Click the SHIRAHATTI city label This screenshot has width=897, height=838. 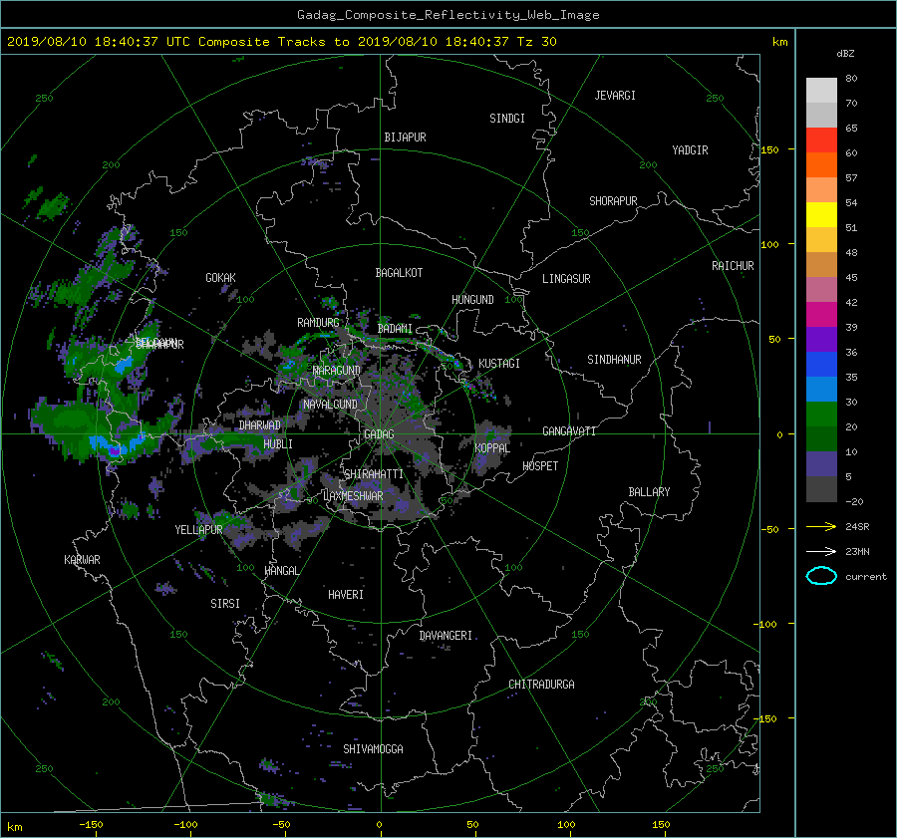(374, 474)
